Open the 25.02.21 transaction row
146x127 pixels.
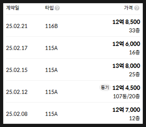[x=73, y=26]
